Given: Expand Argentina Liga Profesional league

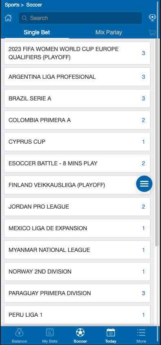Looking at the screenshot, I should [x=77, y=77].
